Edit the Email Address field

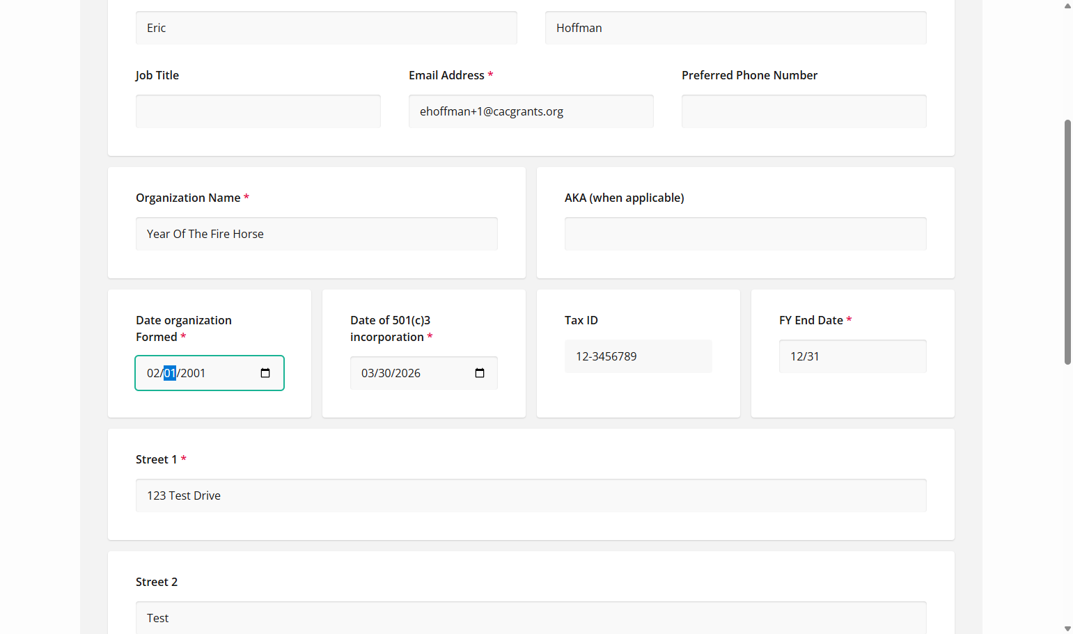(x=531, y=111)
